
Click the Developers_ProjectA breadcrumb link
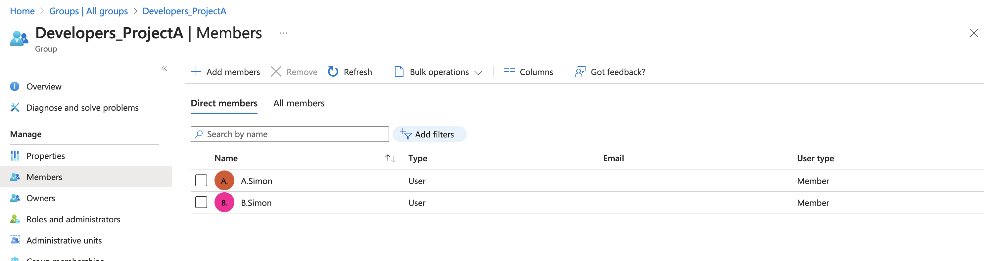[184, 11]
